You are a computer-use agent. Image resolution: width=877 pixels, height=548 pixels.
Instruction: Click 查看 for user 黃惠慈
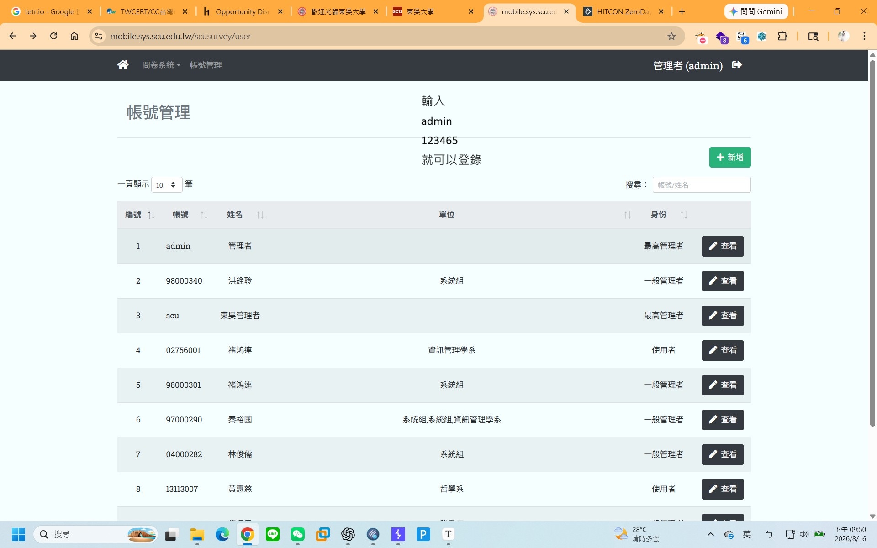723,489
